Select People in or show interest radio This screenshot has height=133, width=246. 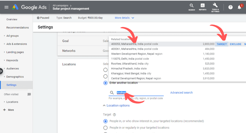[x=105, y=121]
